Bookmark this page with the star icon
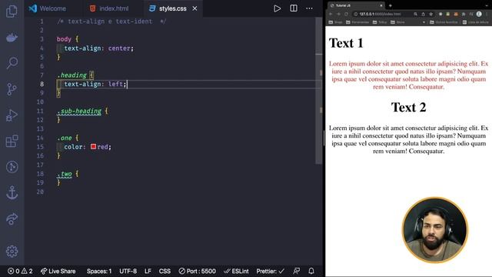Image resolution: width=492 pixels, height=277 pixels. tap(430, 14)
